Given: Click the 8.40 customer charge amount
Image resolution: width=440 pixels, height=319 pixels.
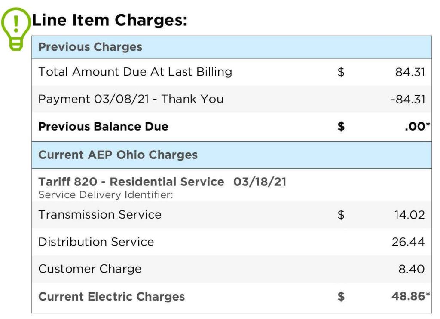Looking at the screenshot, I should coord(412,270).
